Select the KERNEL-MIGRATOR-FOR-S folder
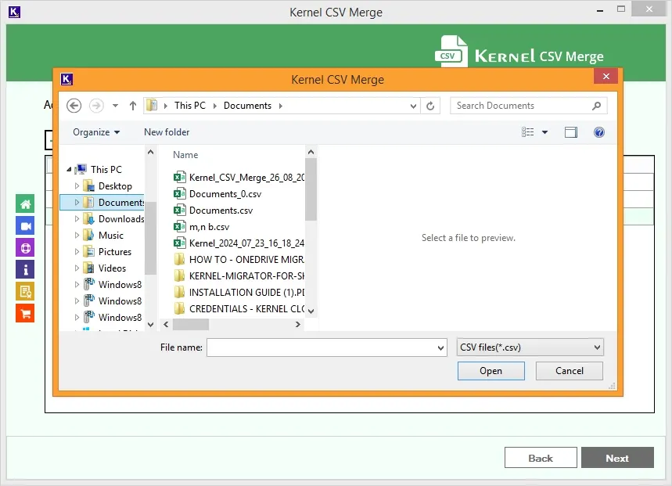This screenshot has height=486, width=672. [x=239, y=276]
